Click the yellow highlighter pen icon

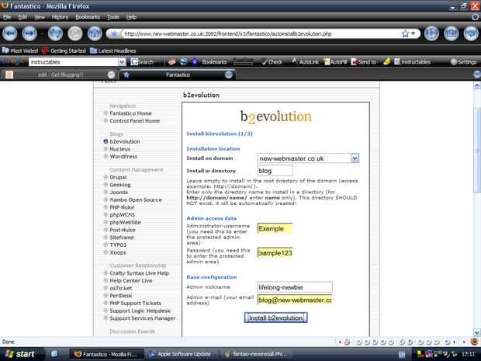(x=387, y=62)
